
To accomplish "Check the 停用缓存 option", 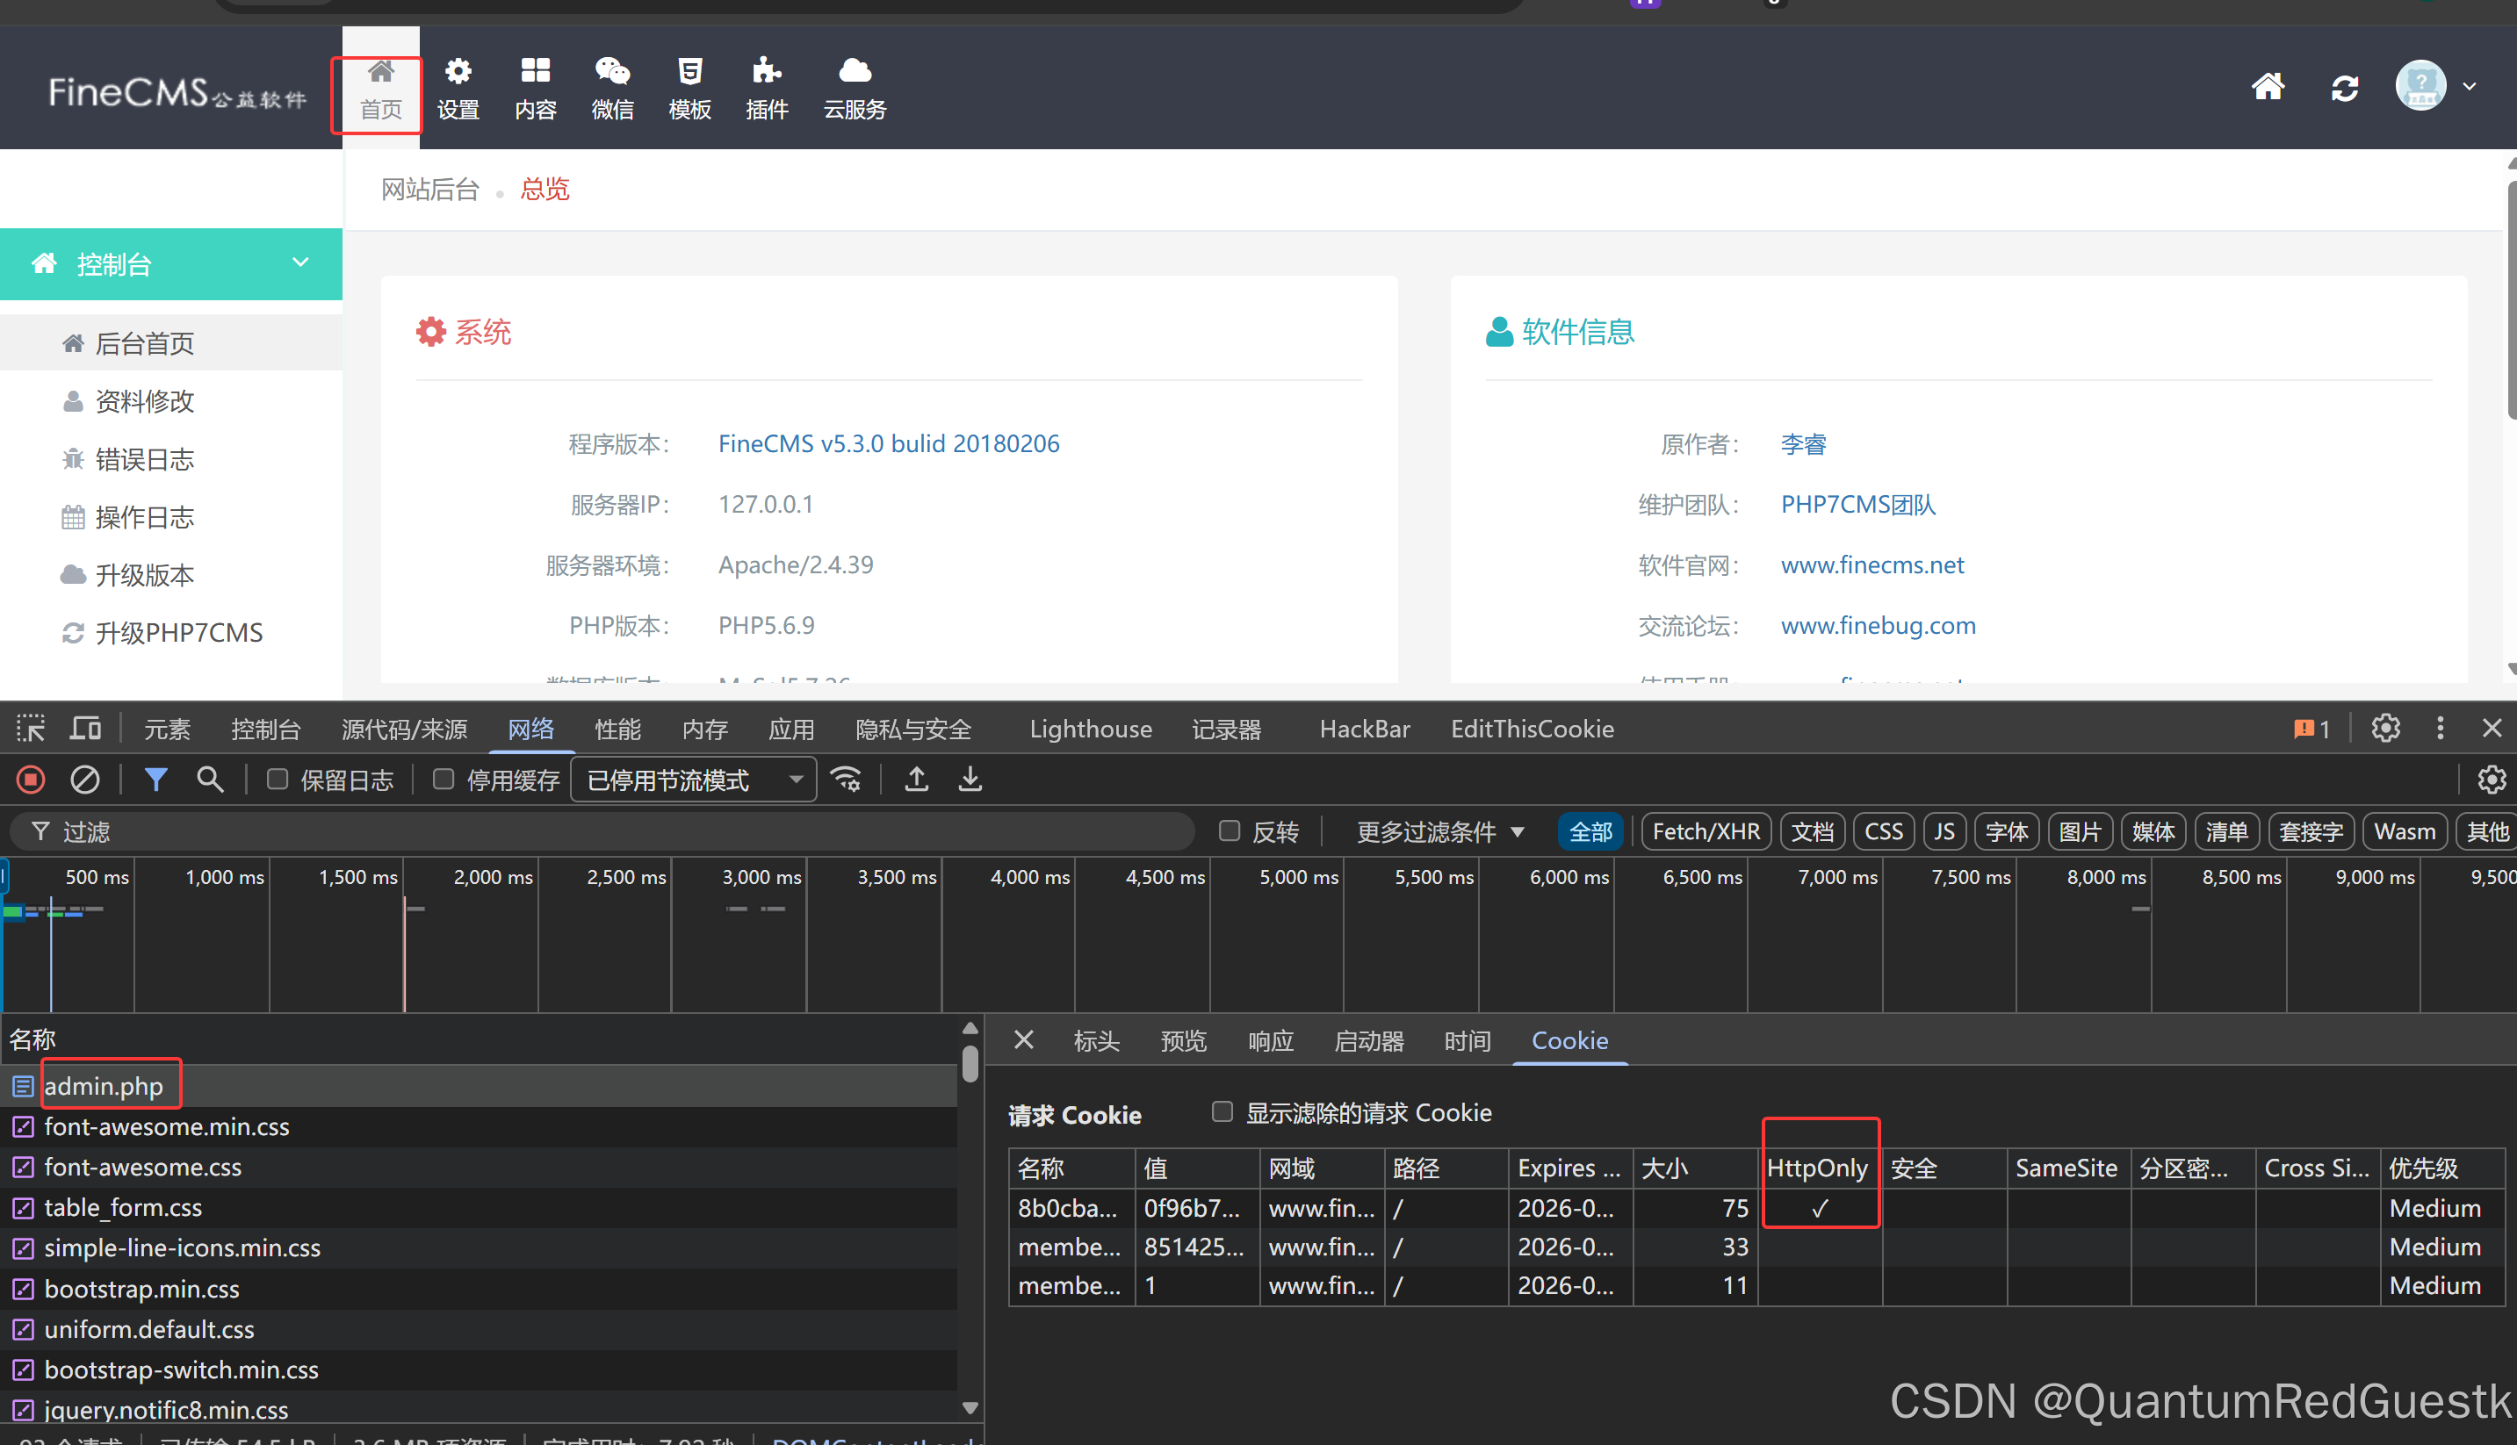I will click(x=444, y=780).
